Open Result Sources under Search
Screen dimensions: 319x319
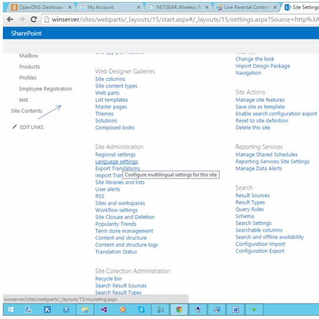pyautogui.click(x=252, y=196)
